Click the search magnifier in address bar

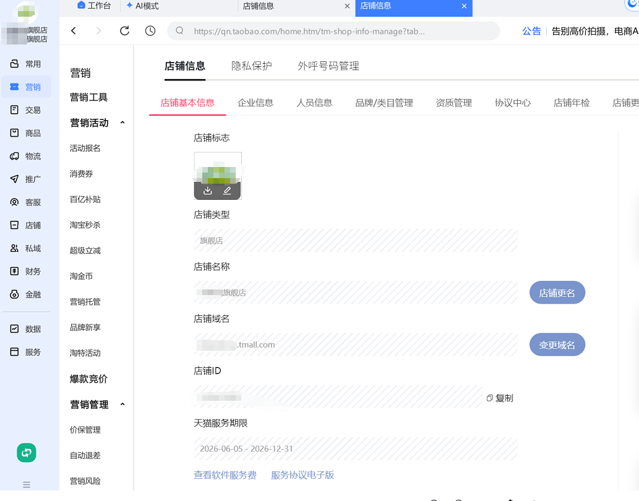click(179, 30)
